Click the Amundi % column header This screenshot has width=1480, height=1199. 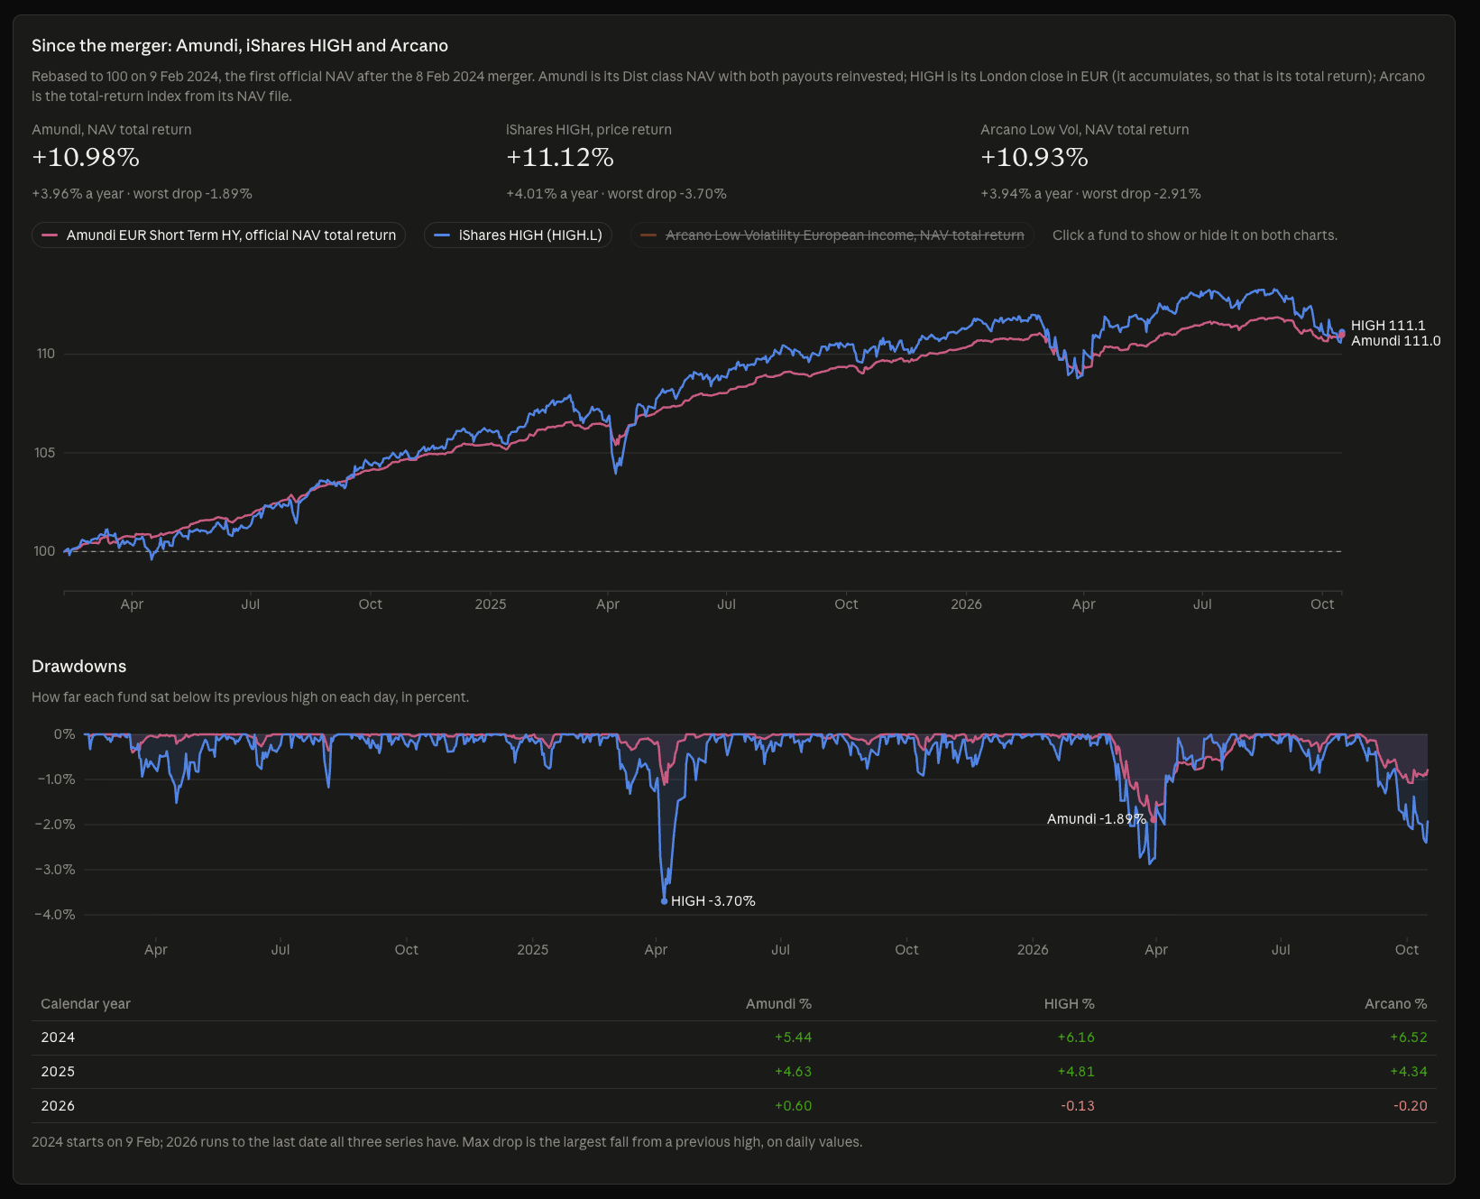778,1004
